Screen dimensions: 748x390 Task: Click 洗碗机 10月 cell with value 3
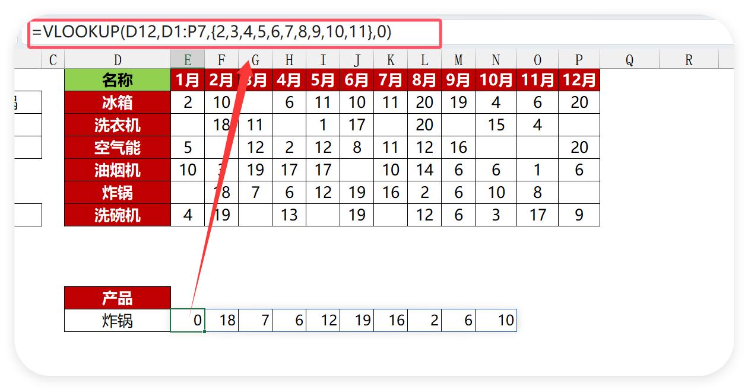[496, 215]
